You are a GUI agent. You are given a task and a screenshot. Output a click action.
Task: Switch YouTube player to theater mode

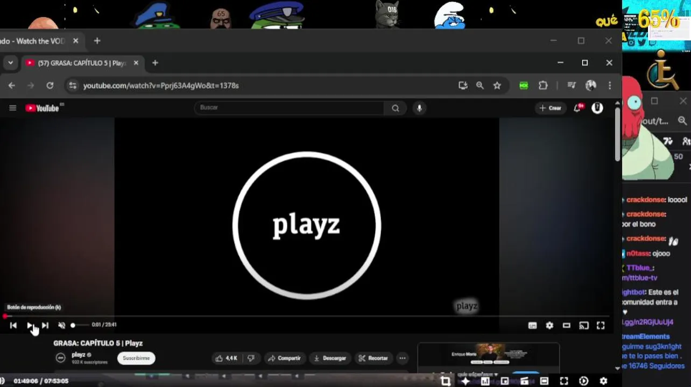click(x=567, y=325)
